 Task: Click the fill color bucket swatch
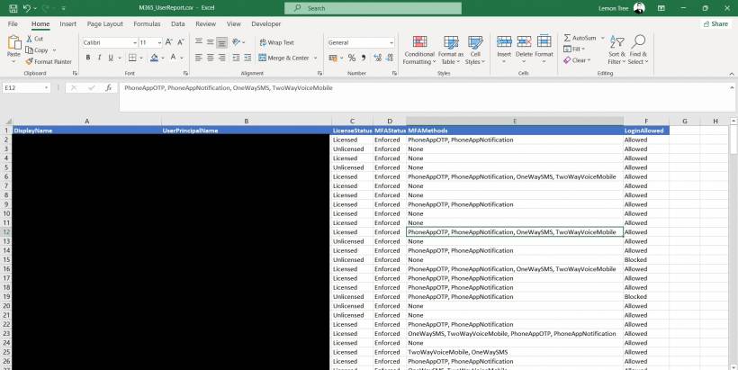coord(155,58)
